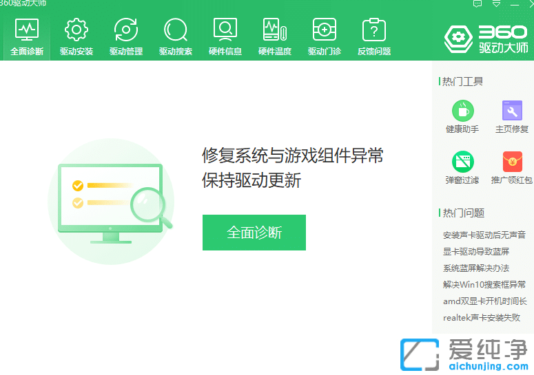This screenshot has width=534, height=375.
Task: Open link 显卡驱动导致蓝屏
Action: (475, 252)
